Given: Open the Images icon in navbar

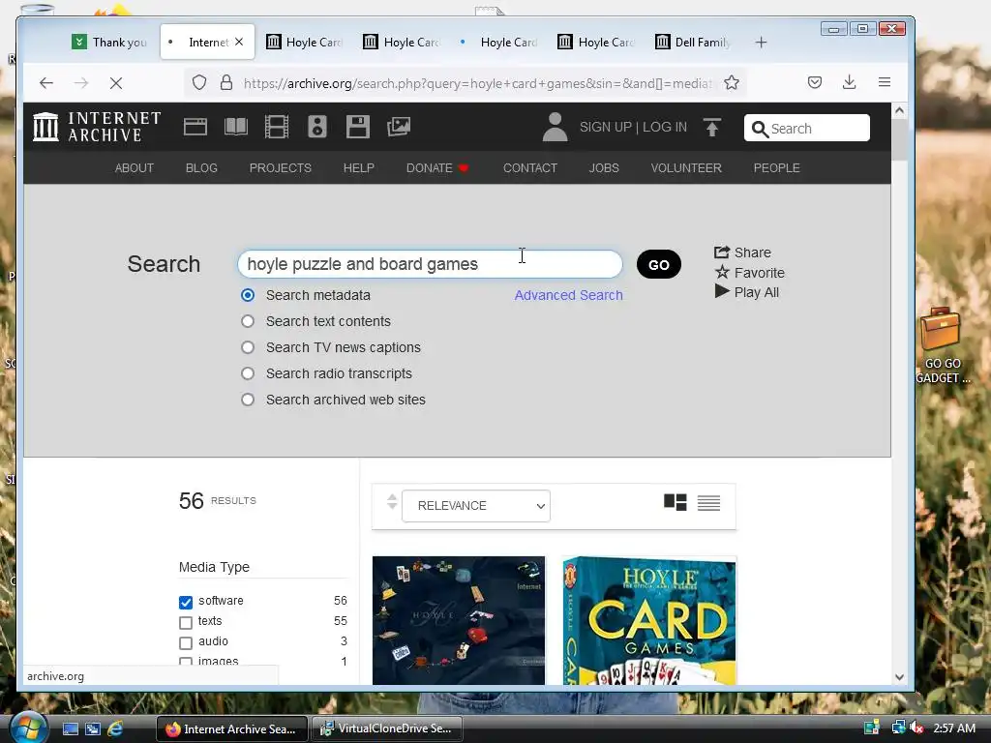Looking at the screenshot, I should click(399, 127).
